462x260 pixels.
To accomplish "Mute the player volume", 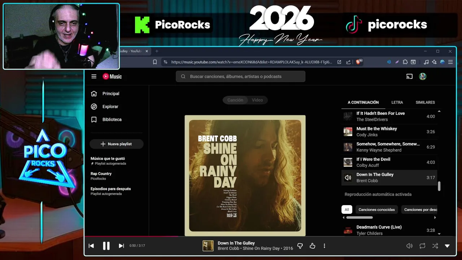I will point(409,246).
